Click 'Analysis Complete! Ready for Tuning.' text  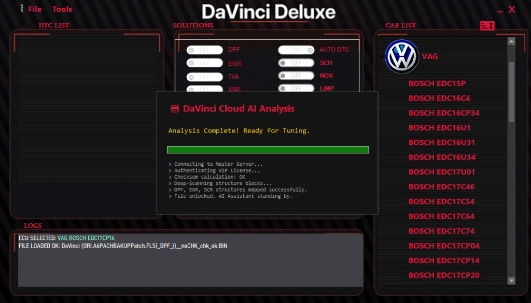pyautogui.click(x=239, y=131)
